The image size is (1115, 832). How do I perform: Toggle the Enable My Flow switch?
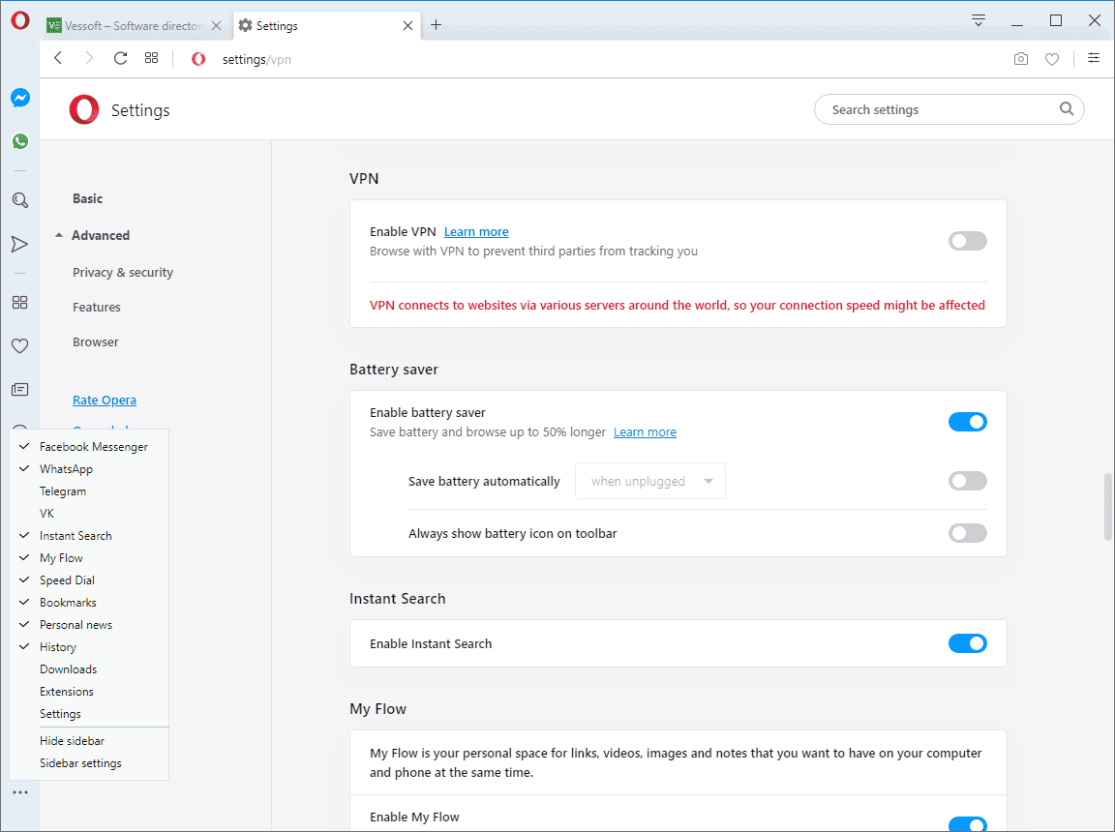click(967, 824)
